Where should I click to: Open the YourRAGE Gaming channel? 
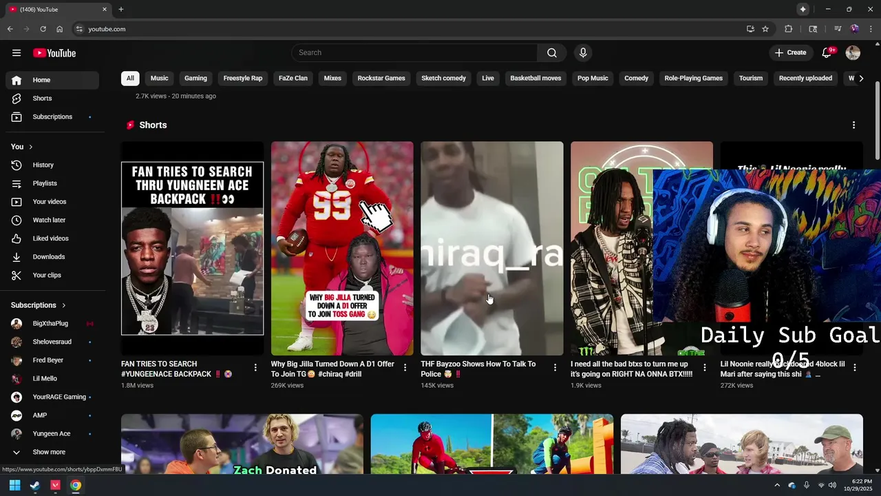coord(52,397)
